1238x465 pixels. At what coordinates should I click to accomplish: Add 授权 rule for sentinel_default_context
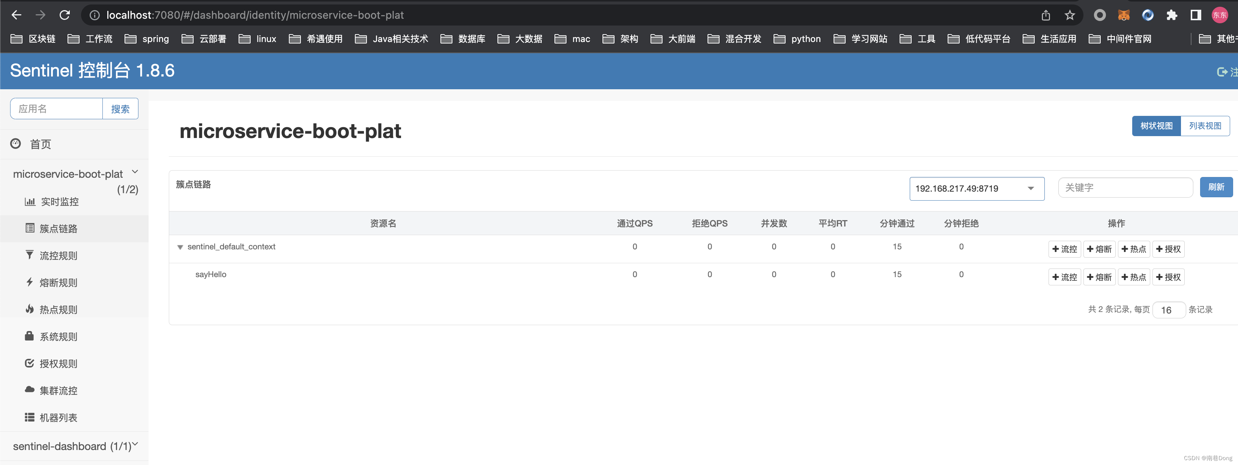1168,249
